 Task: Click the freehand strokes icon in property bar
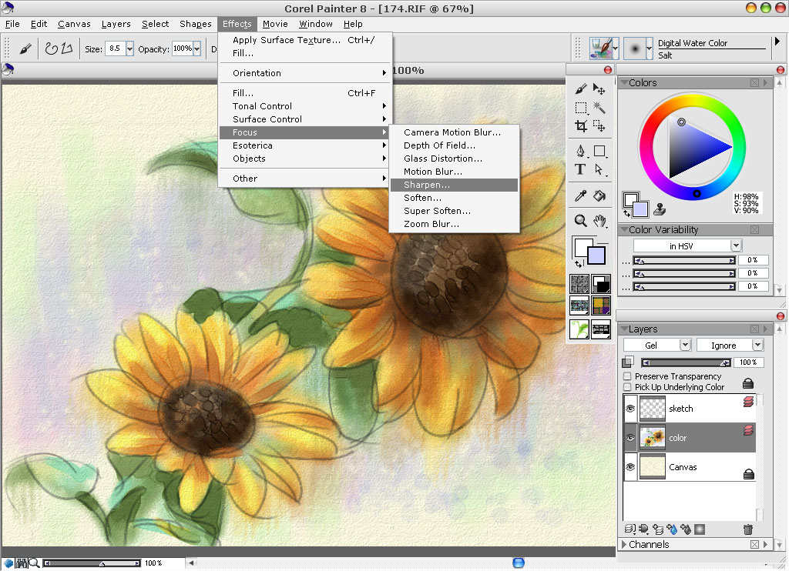(x=52, y=48)
